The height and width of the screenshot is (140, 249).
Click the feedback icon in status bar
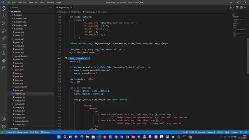point(241,132)
